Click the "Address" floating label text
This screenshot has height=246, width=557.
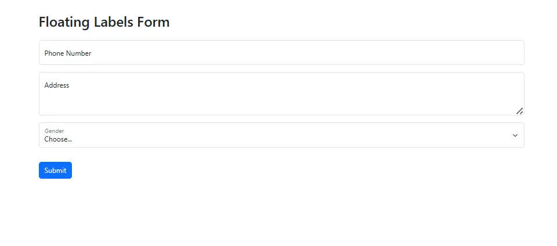[x=57, y=85]
